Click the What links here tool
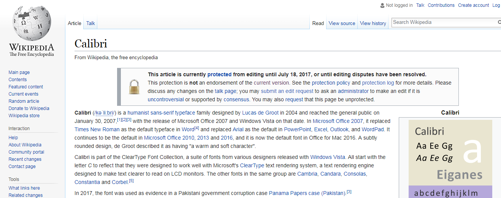This screenshot has width=501, height=198. point(24,188)
